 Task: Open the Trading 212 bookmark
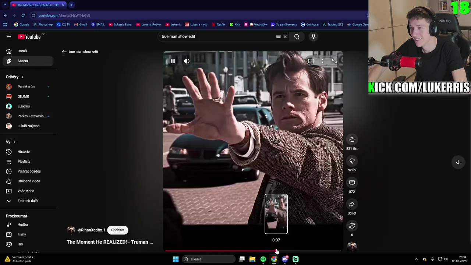[333, 25]
